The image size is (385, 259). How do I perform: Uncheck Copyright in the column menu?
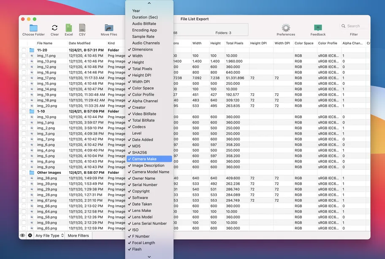coord(149,191)
